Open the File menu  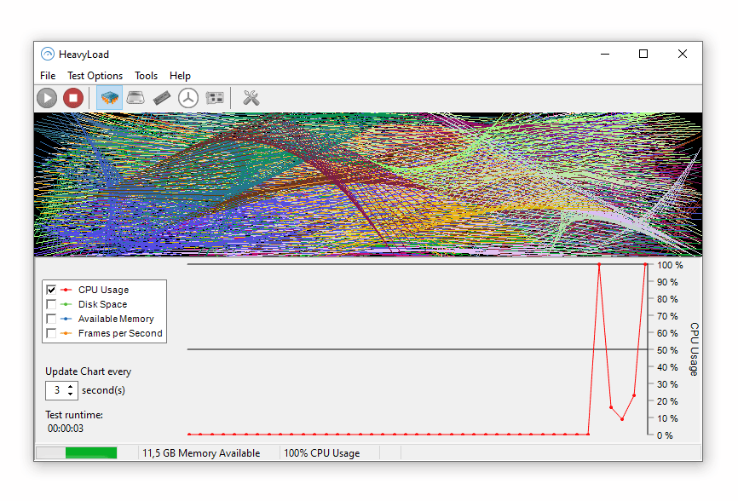click(48, 76)
